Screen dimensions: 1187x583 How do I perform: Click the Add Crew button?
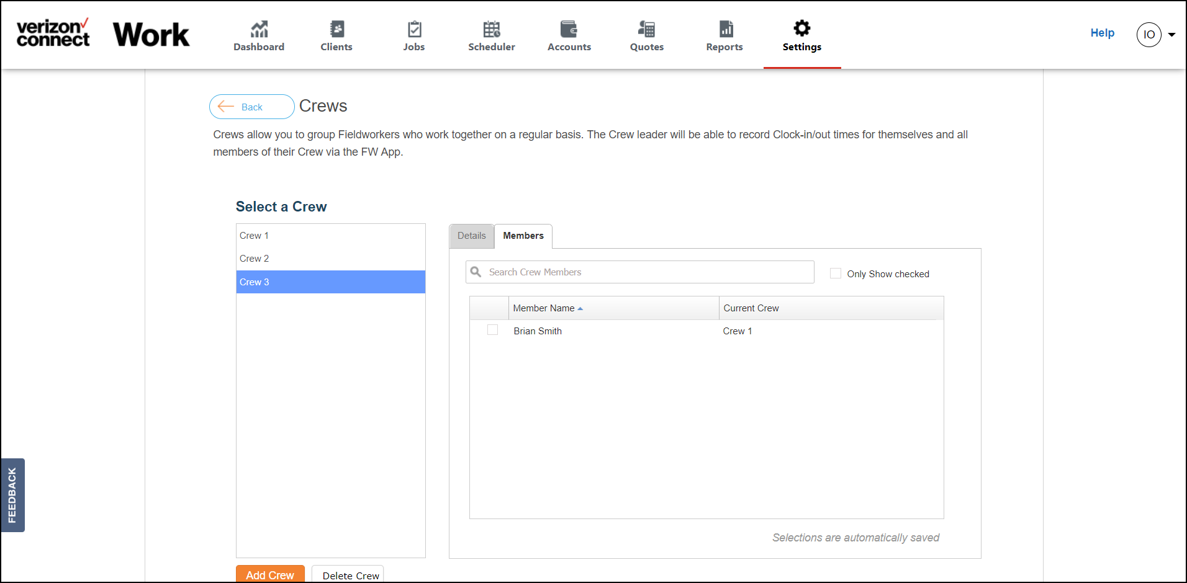270,574
